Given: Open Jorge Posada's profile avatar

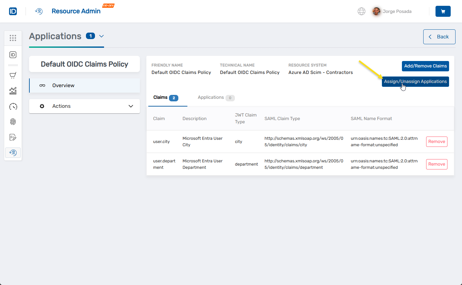Looking at the screenshot, I should coord(376,11).
